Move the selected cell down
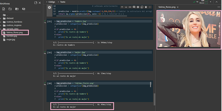The image size is (222, 111). pos(126,7)
